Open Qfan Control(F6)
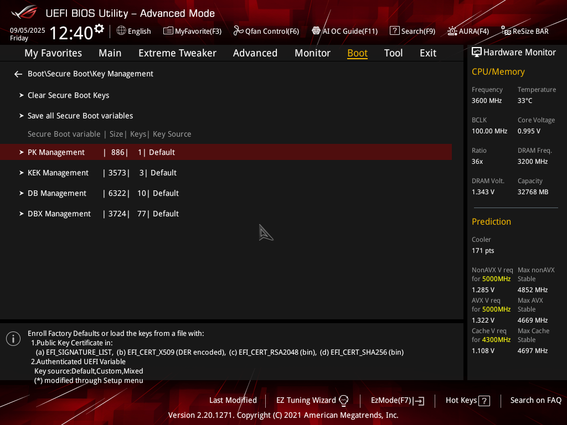This screenshot has width=567, height=425. (272, 31)
